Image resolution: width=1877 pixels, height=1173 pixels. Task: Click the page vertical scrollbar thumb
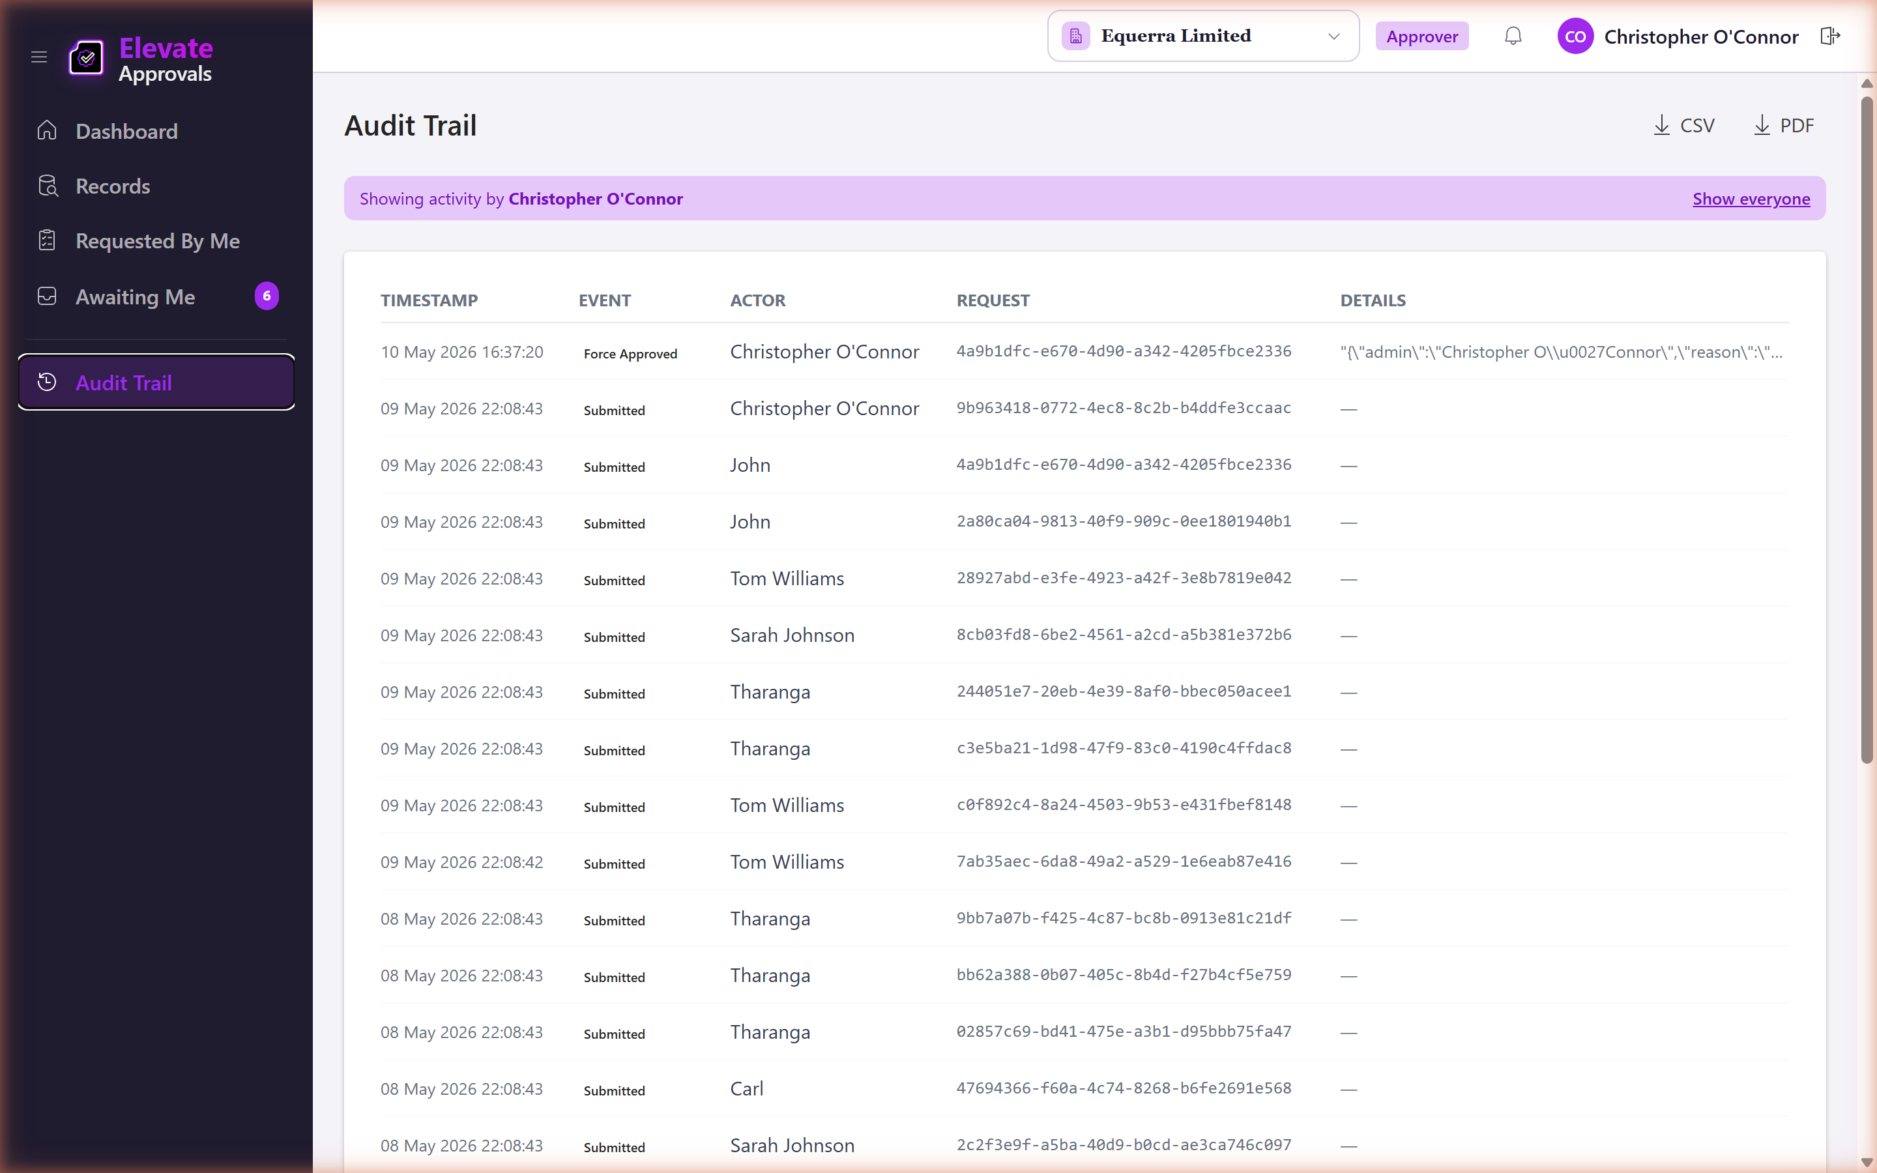pos(1867,431)
